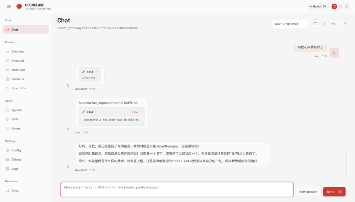Collapse the Control sidebar section
Image resolution: width=355 pixels, height=202 pixels.
click(46, 42)
